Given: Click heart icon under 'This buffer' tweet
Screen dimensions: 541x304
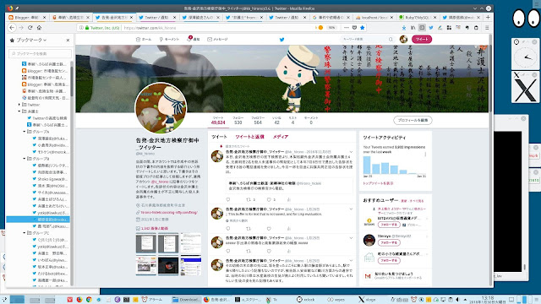Looking at the screenshot, I should point(269,229).
